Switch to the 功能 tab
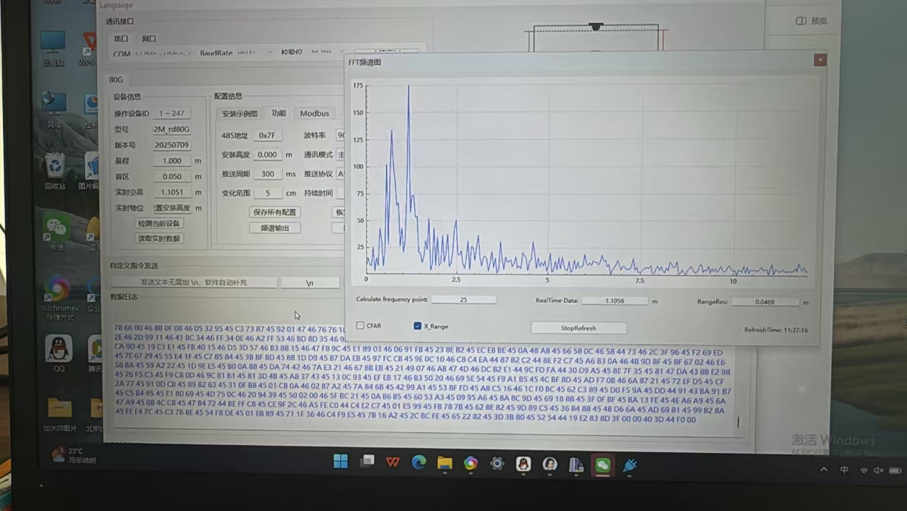This screenshot has width=907, height=511. pyautogui.click(x=278, y=113)
